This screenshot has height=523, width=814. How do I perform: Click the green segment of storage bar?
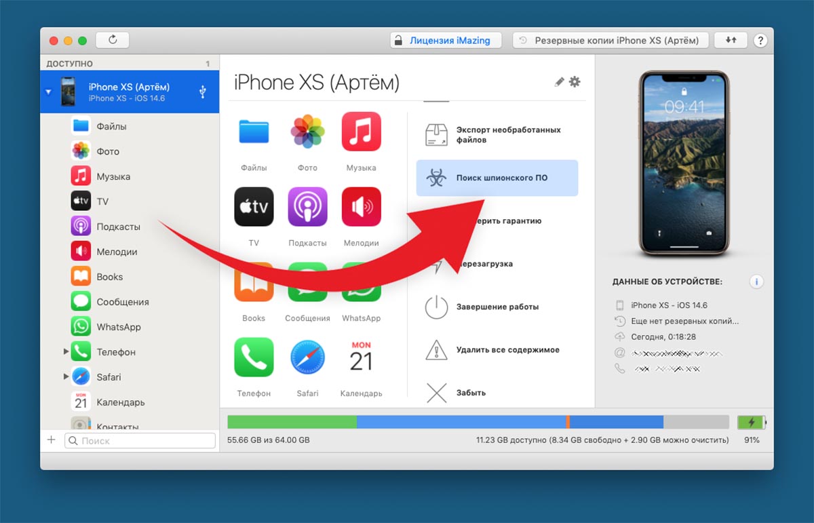pos(292,422)
